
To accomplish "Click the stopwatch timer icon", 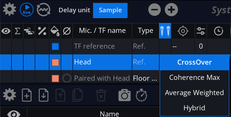I will pos(141,95).
